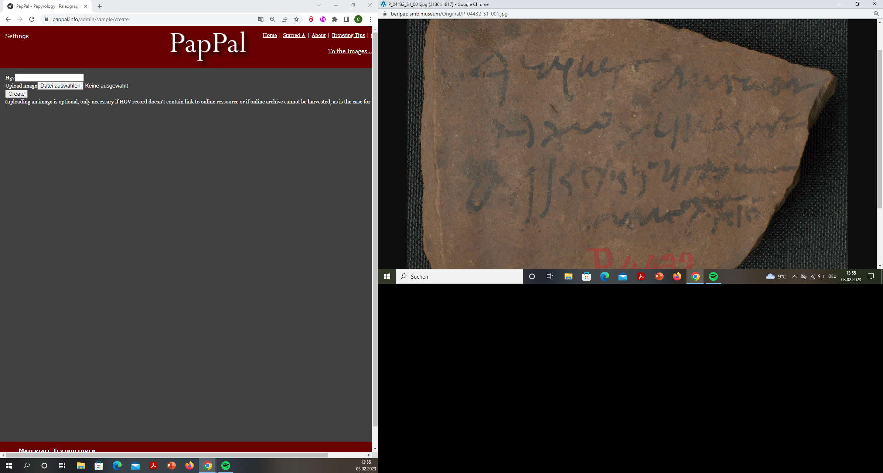Open the battery tray icon
Image resolution: width=883 pixels, height=473 pixels.
(x=821, y=276)
